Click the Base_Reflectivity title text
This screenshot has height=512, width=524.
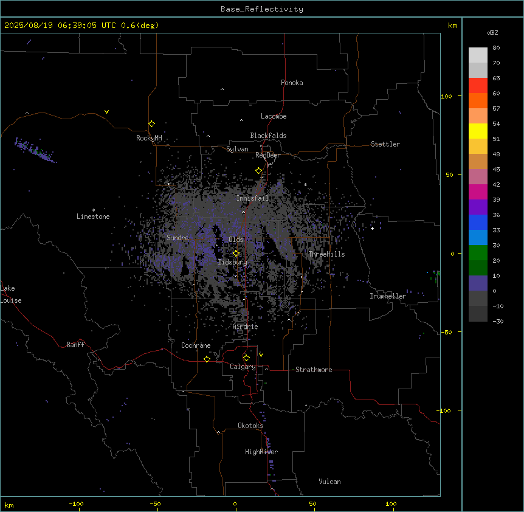coord(262,9)
